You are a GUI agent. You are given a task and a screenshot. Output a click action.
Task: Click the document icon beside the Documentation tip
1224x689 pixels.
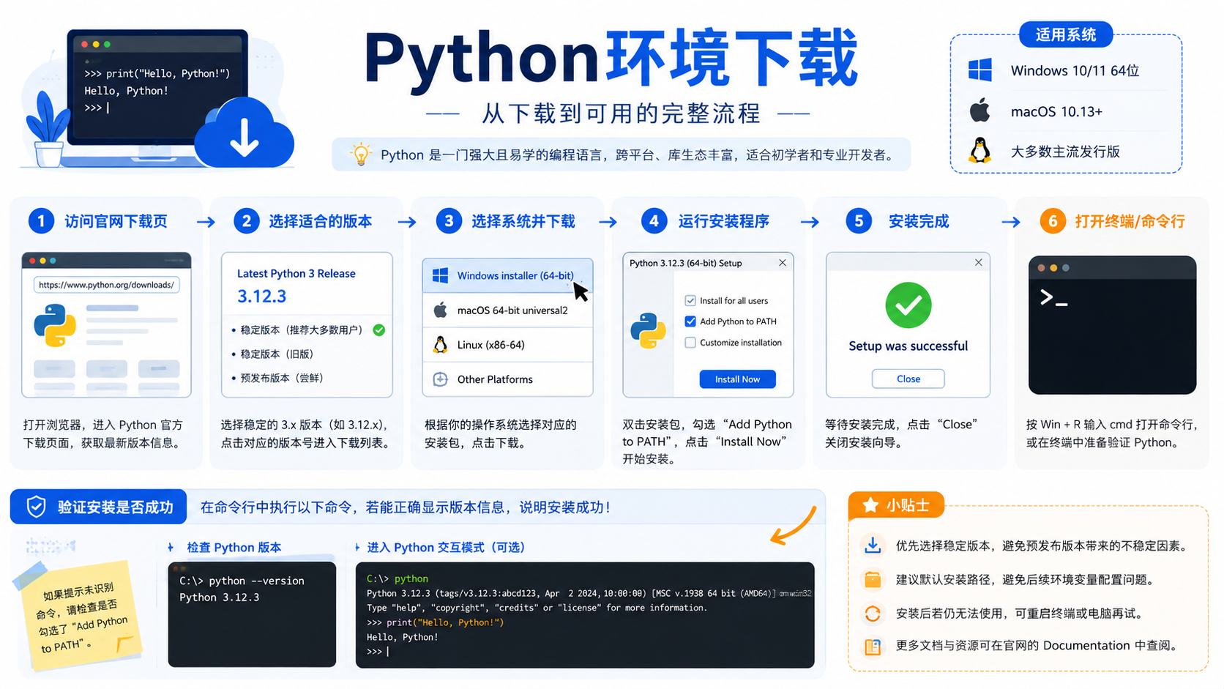coord(873,647)
